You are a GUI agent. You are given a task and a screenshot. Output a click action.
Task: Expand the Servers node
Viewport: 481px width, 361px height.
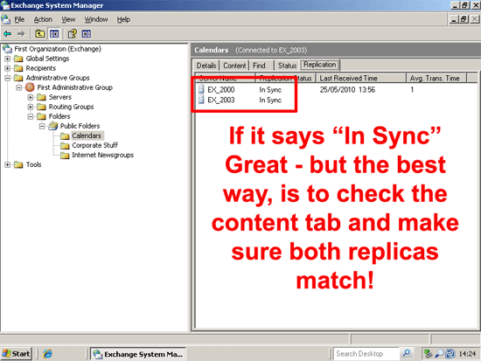click(31, 97)
